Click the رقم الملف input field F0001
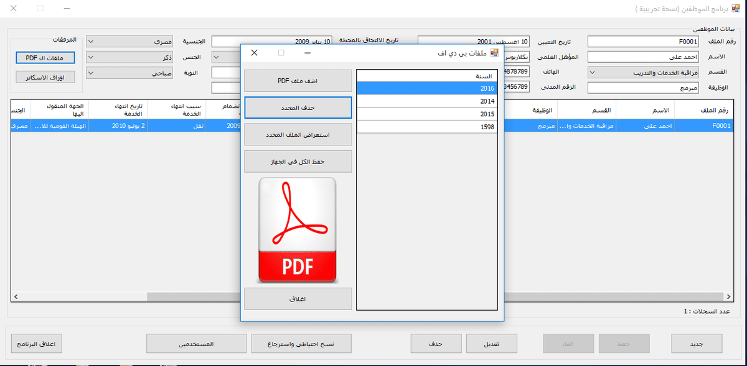 (x=644, y=42)
